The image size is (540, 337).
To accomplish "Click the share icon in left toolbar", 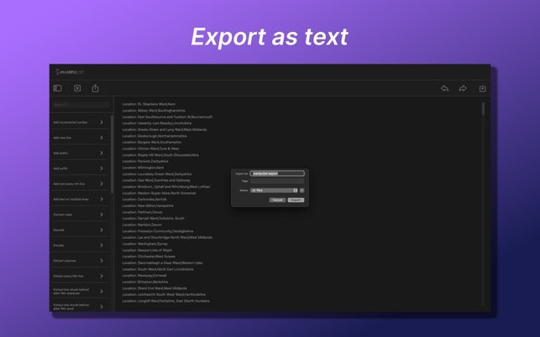I will tap(95, 88).
